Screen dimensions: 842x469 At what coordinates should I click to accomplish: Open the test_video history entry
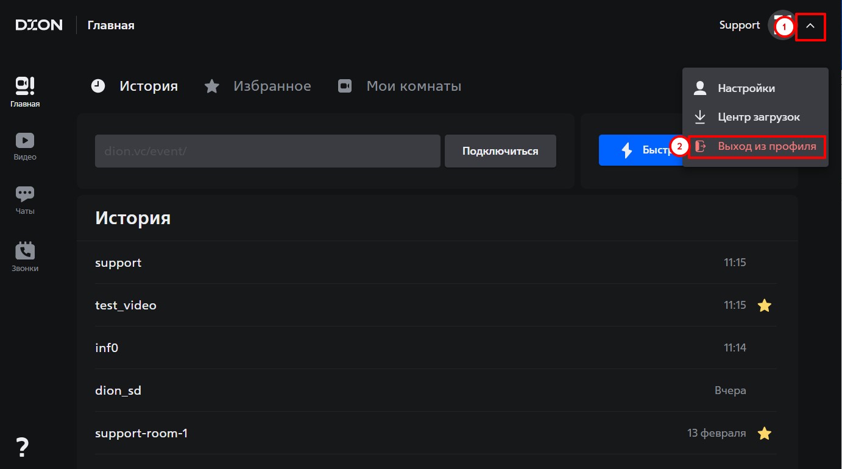point(436,305)
